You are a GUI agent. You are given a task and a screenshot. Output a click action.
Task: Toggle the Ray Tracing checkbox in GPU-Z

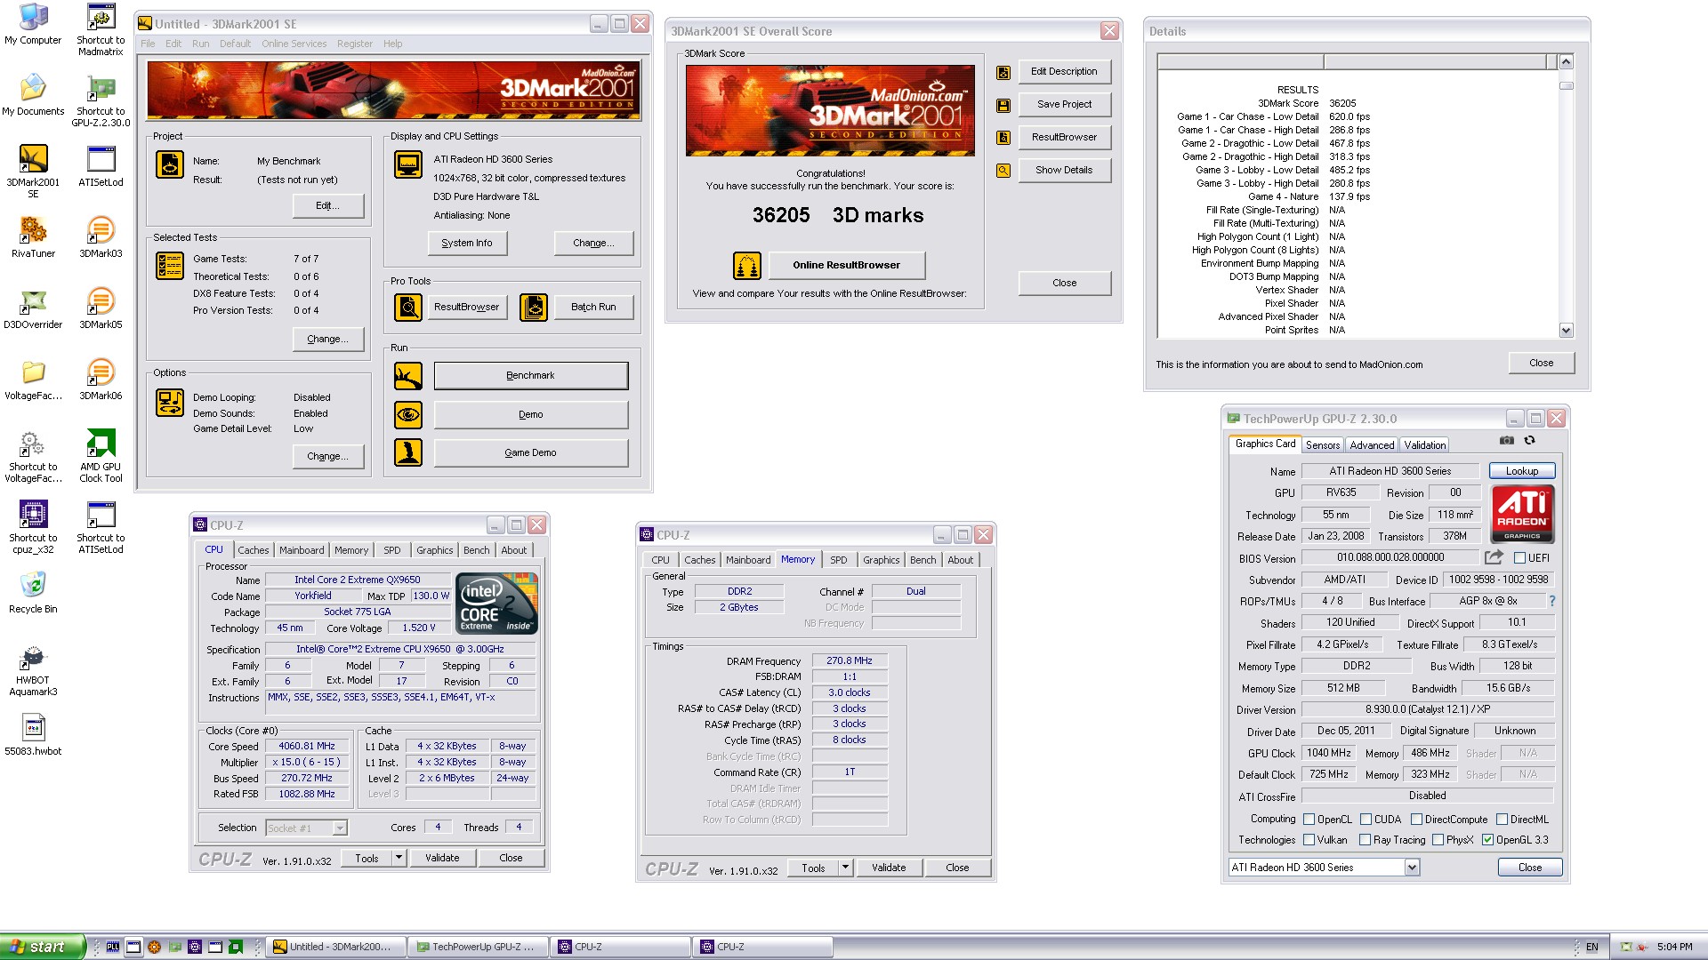1366,840
